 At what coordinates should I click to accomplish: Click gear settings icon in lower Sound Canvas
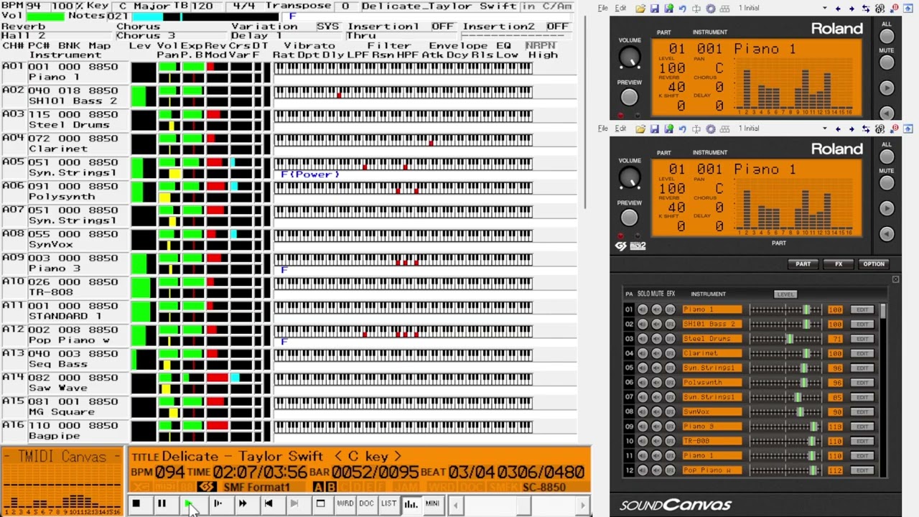tap(711, 129)
